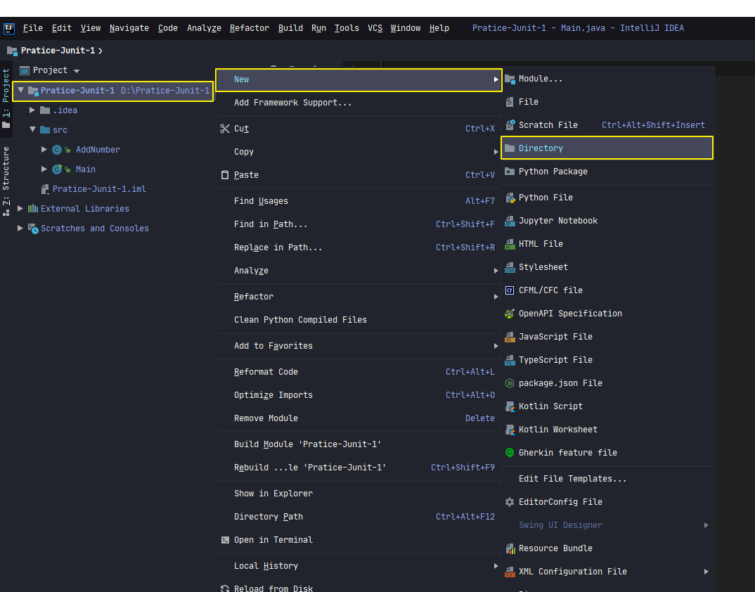The height and width of the screenshot is (592, 755).
Task: Expand External Libraries node
Action: 20,209
